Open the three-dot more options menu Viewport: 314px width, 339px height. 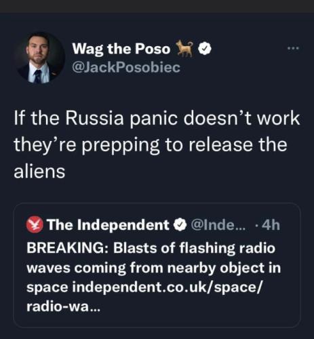293,48
